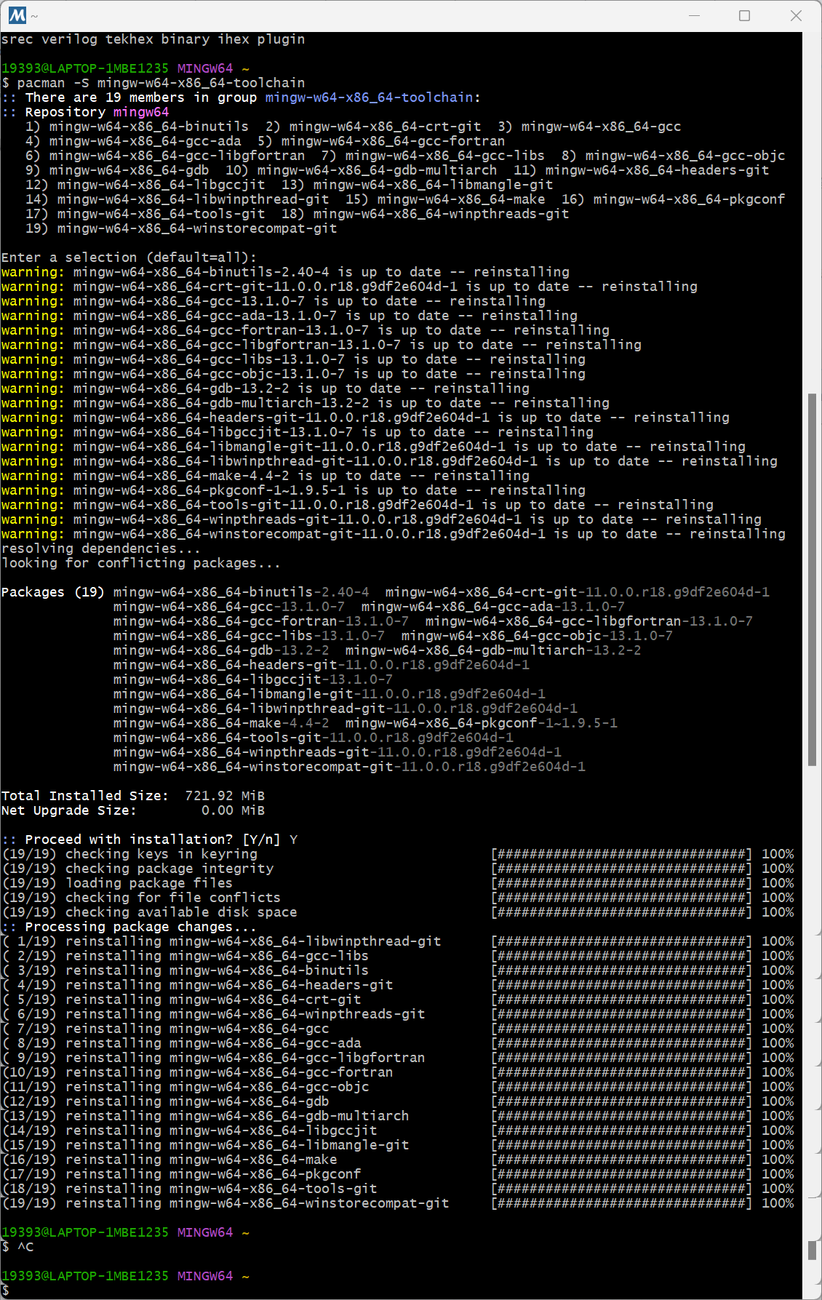Click the last '19393@LAPTOP-1MBE1235 MINGW64 ~' prompt
Screen dimensions: 822x1300
(125, 1276)
